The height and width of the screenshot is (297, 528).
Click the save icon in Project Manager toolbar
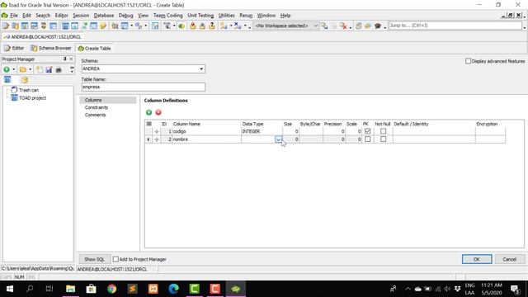click(49, 69)
